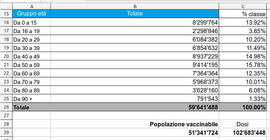Click the blue 'Gruppo età' header cell
The height and width of the screenshot is (140, 270).
point(31,14)
